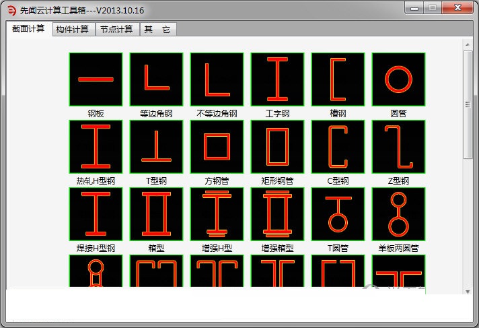The height and width of the screenshot is (328, 479).
Task: Open the C型钢 C-section icon
Action: [x=338, y=147]
